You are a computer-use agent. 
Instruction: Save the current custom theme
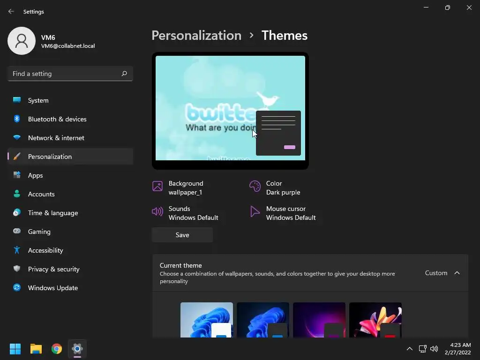(182, 235)
